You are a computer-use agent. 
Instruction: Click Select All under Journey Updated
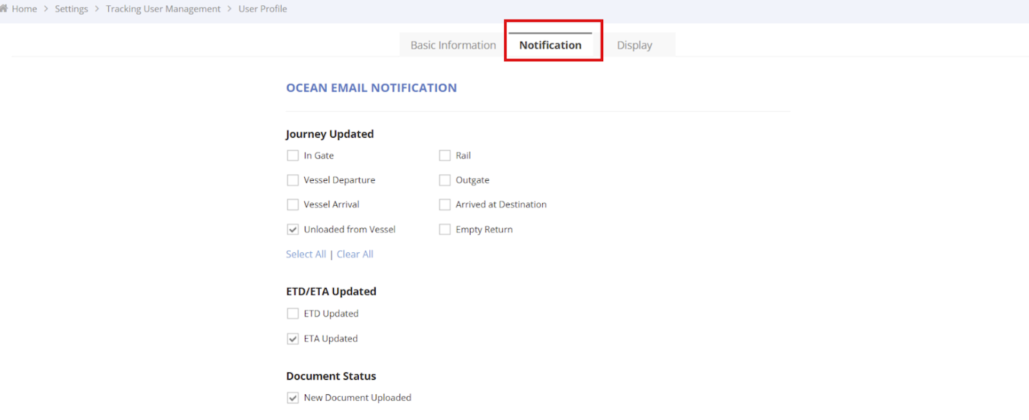305,254
